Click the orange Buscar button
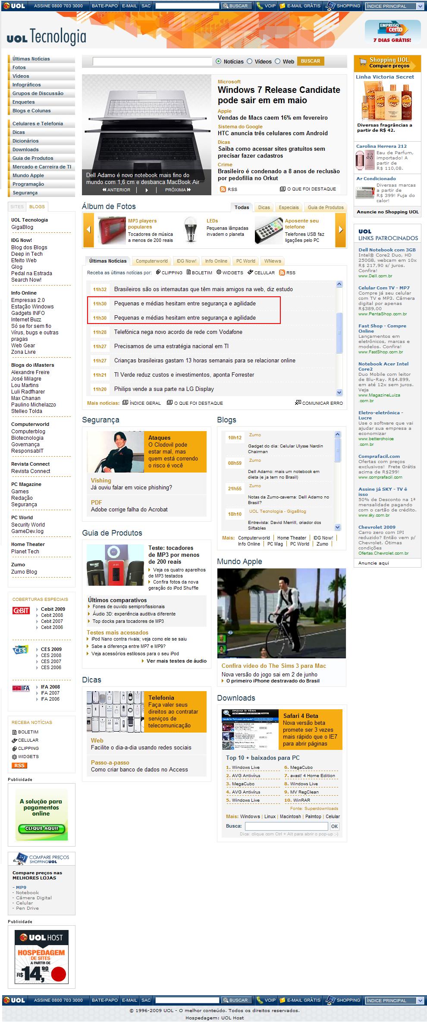 (310, 61)
